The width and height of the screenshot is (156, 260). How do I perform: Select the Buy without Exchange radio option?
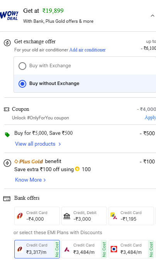[22, 83]
